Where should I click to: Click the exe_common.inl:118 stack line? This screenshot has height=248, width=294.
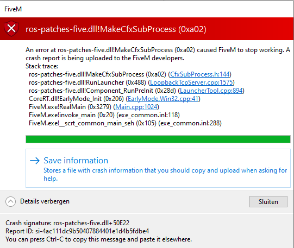click(x=104, y=115)
